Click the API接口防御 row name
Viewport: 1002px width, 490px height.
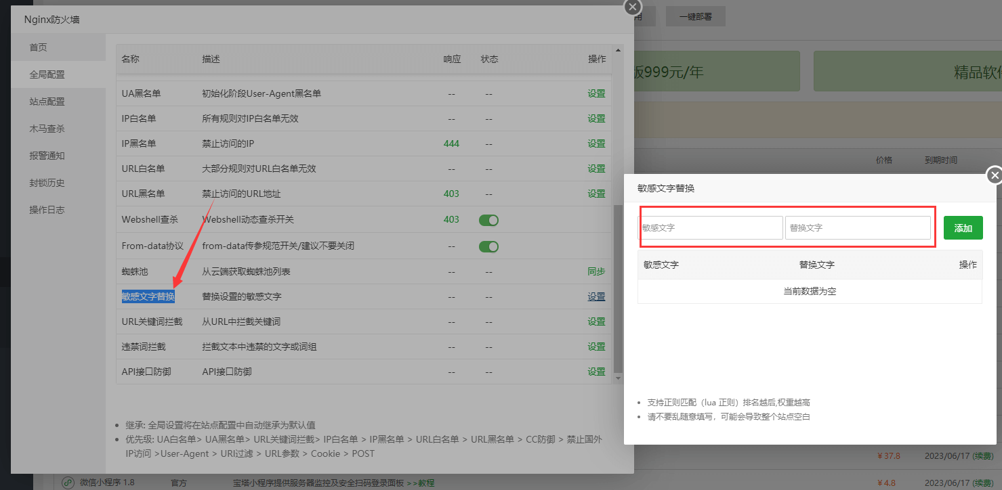coord(146,372)
